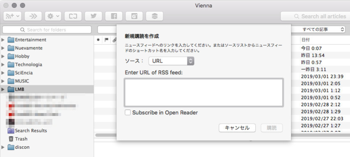This screenshot has height=157, width=350.
Task: Select the article dated 2019/03/01 1:12
Action: tap(320, 91)
